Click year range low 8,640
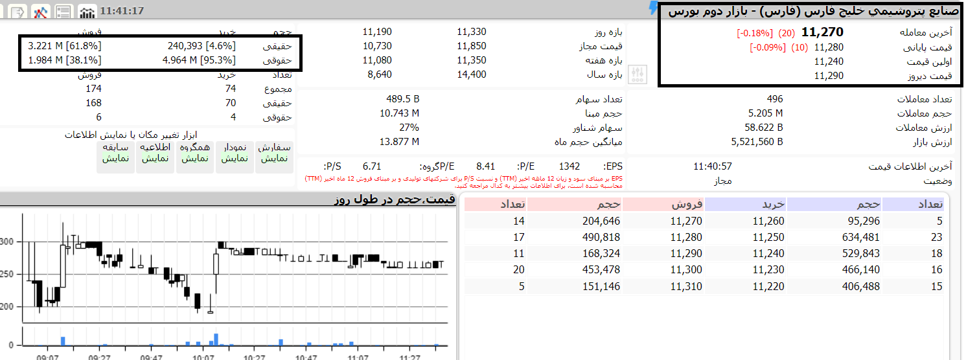This screenshot has width=966, height=360. [380, 74]
